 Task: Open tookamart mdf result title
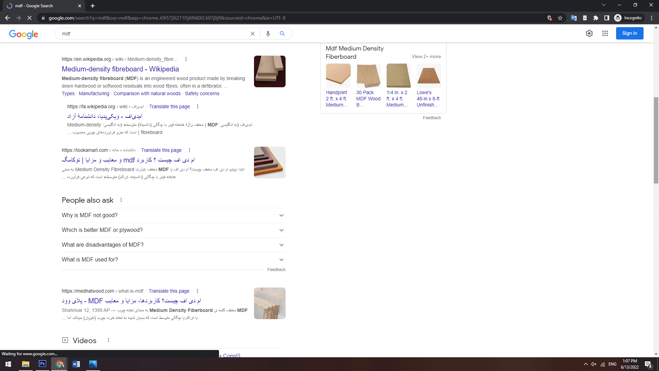pyautogui.click(x=128, y=160)
